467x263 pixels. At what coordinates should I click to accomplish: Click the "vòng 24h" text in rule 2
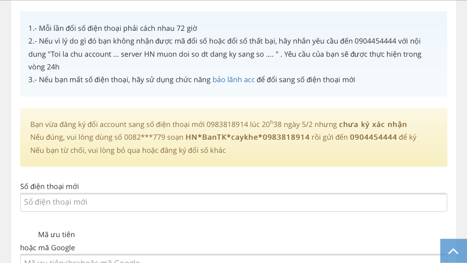(x=44, y=67)
